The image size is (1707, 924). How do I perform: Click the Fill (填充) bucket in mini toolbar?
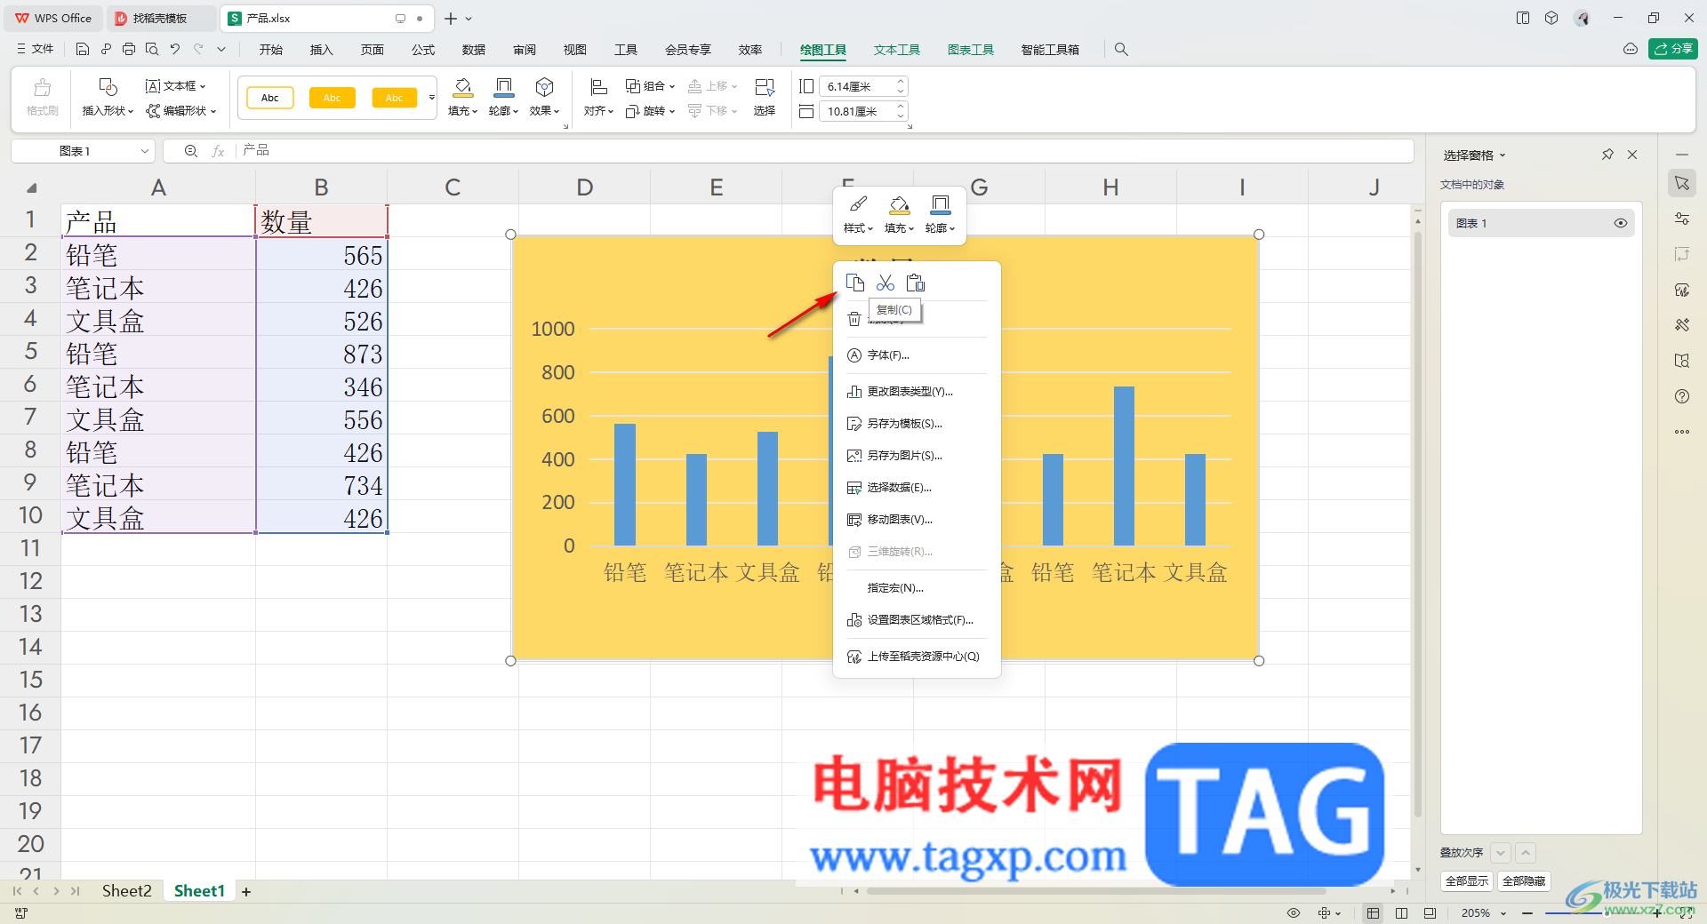(x=899, y=214)
